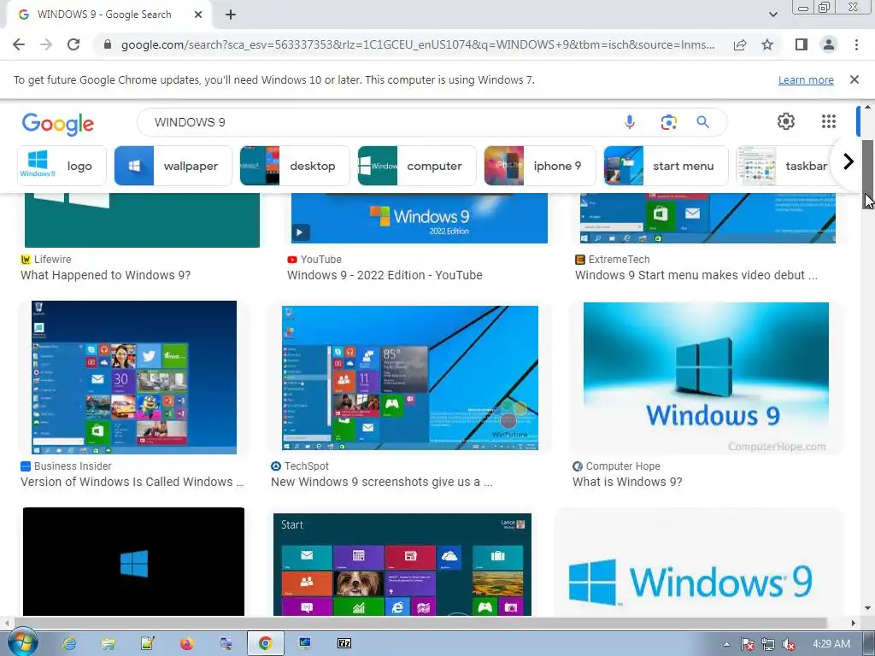Open the network status tray icon
The height and width of the screenshot is (656, 875).
(x=768, y=644)
